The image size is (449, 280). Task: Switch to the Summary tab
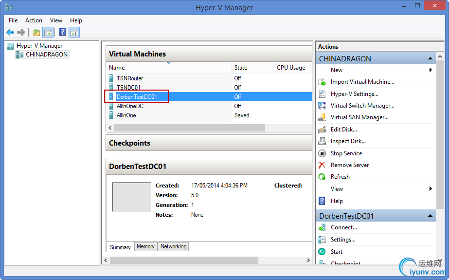click(120, 247)
